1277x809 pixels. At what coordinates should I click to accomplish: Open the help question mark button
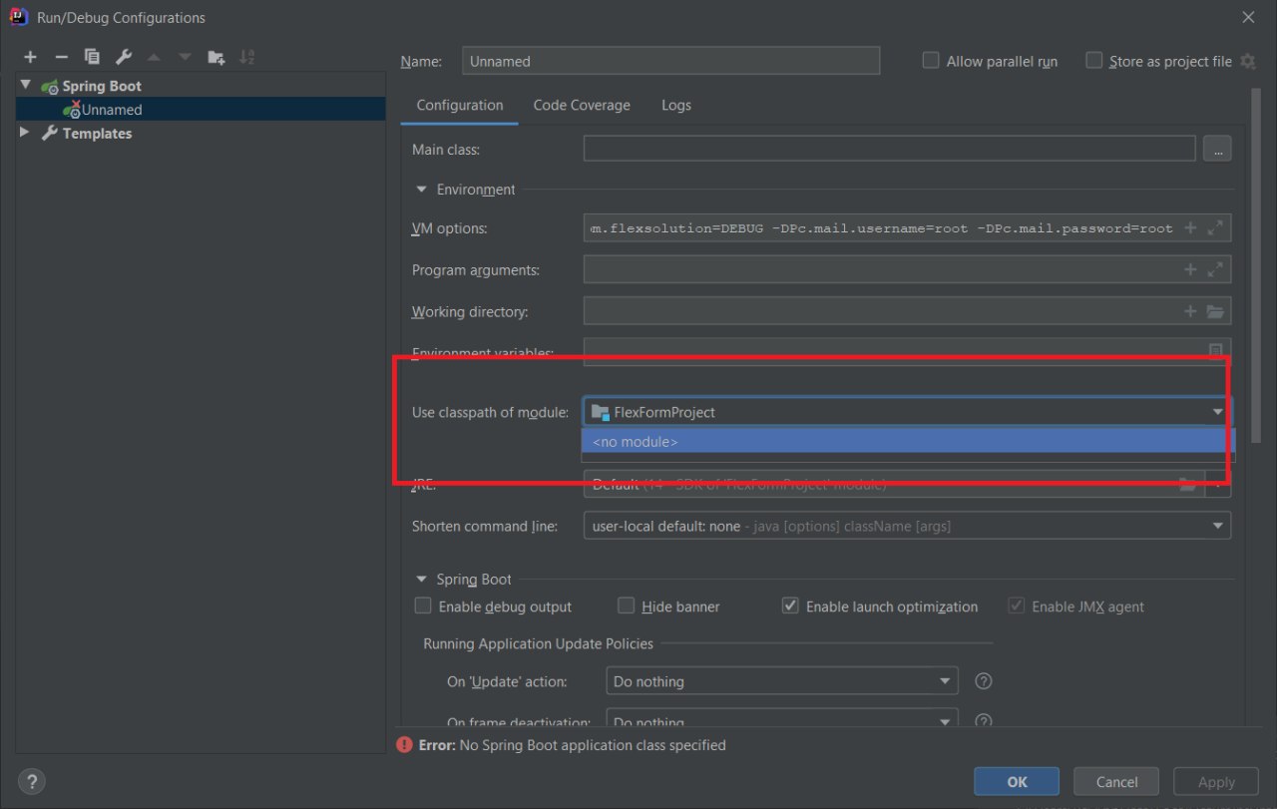pos(32,781)
